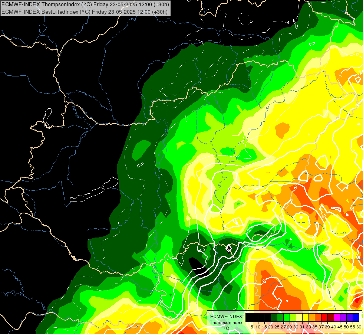Pick the purple legend swatch (45–50)
This screenshot has height=334, width=363.
pyautogui.click(x=343, y=317)
